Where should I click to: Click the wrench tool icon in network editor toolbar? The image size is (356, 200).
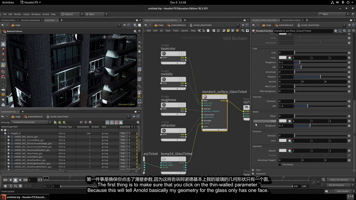pyautogui.click(x=199, y=31)
